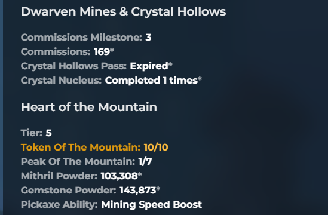
Task: Click the Heart of the Mountain heading
Action: [x=89, y=107]
